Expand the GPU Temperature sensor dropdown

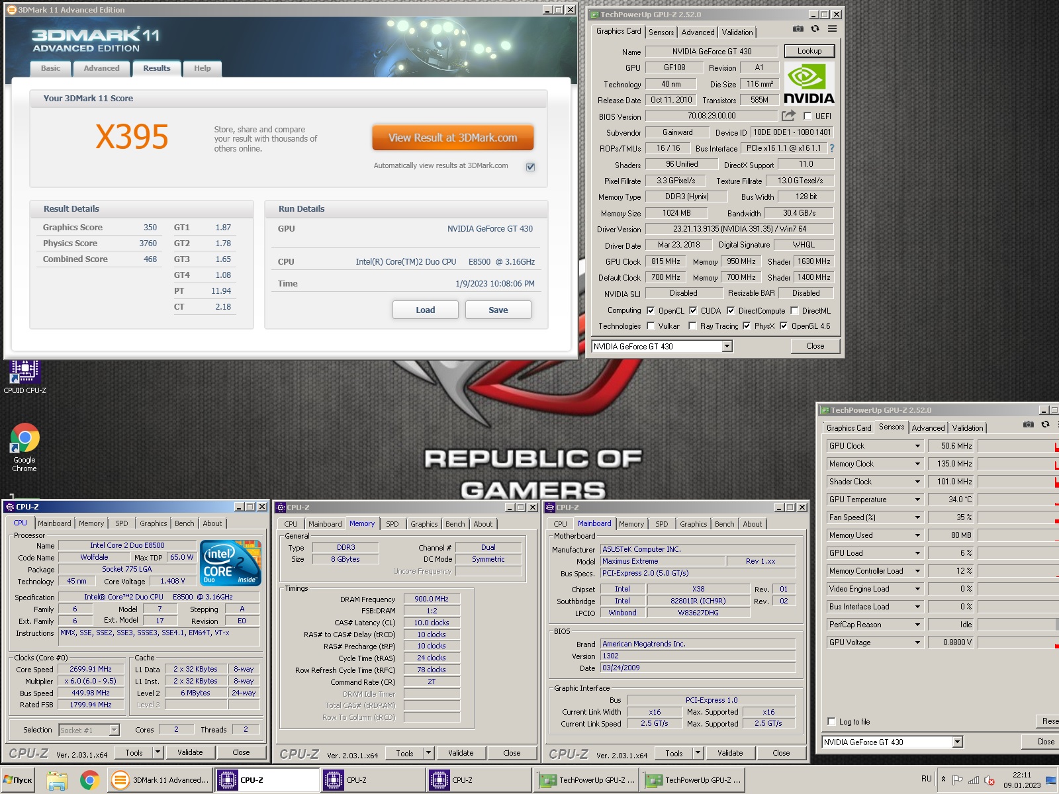click(x=917, y=500)
